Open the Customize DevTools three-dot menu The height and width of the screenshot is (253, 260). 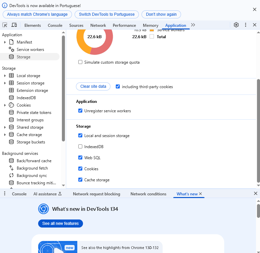tap(246, 25)
